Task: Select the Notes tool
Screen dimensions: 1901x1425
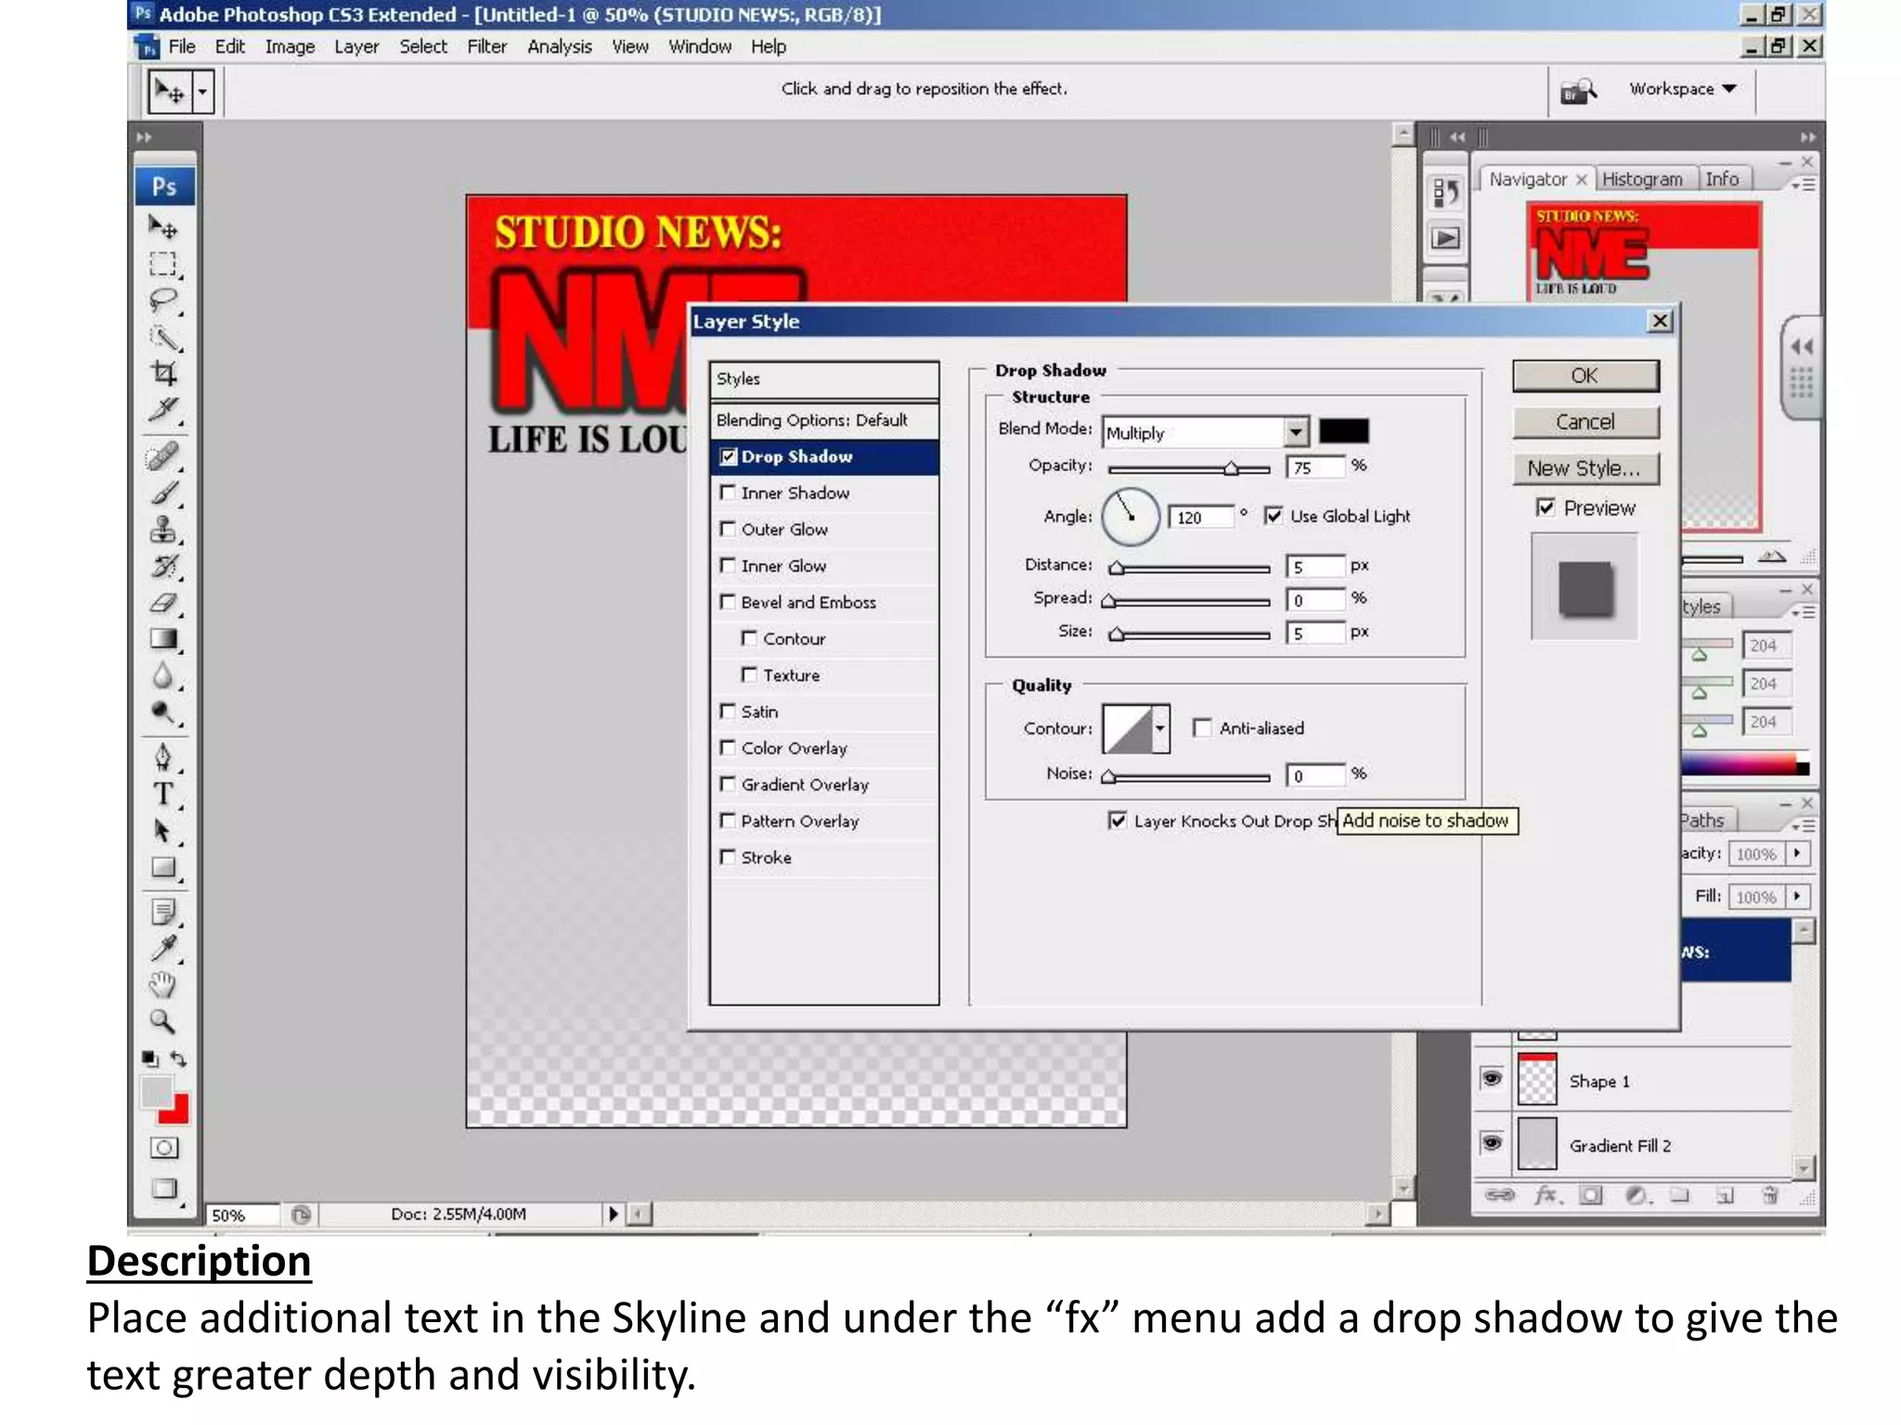Action: pos(163,913)
